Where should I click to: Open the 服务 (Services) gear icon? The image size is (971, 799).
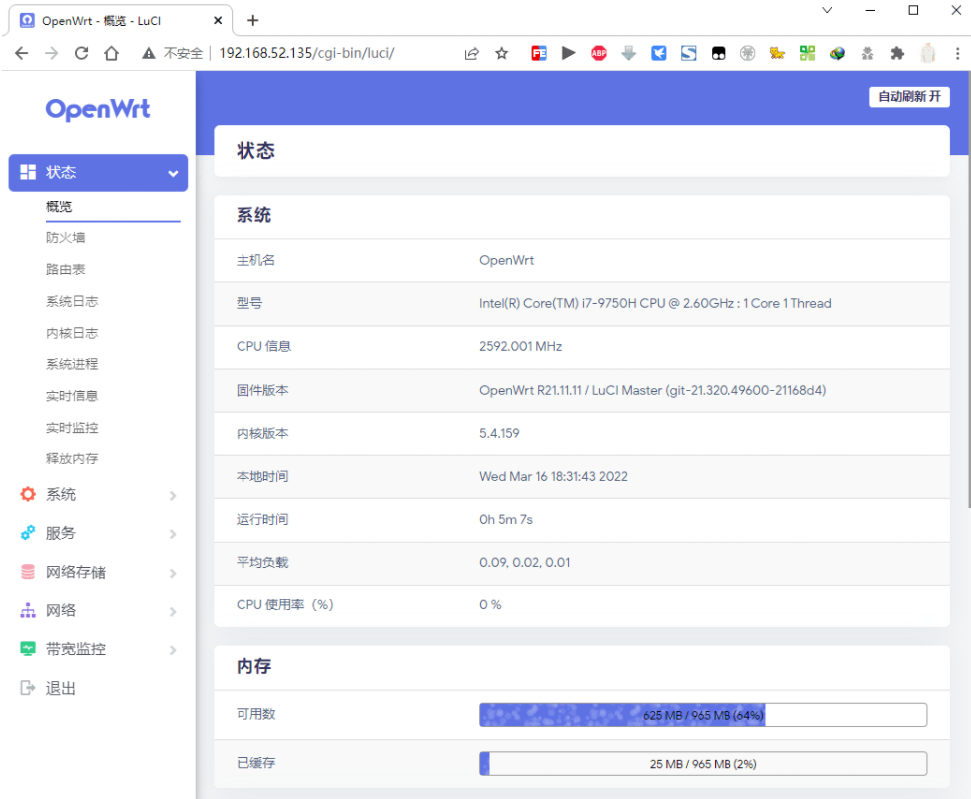click(x=26, y=532)
